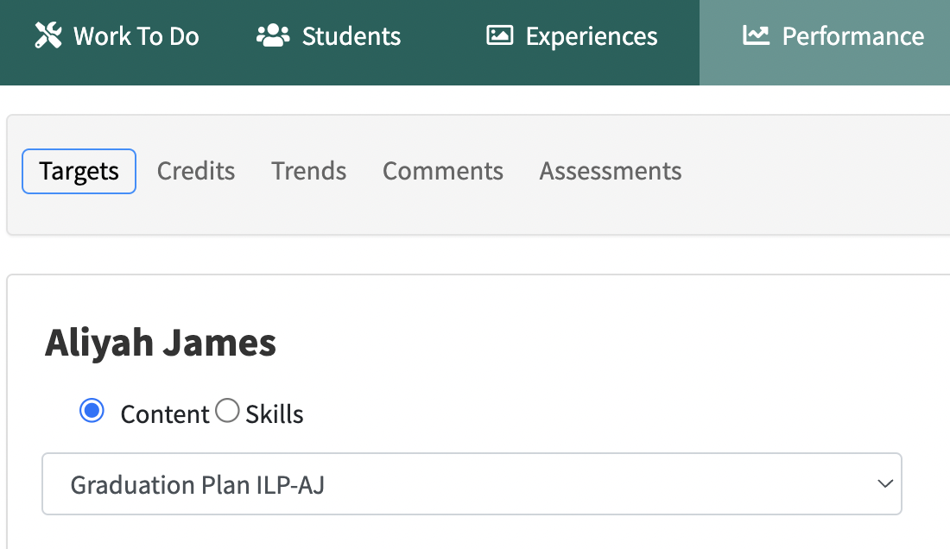
Task: View the Comments tab
Action: pos(442,171)
